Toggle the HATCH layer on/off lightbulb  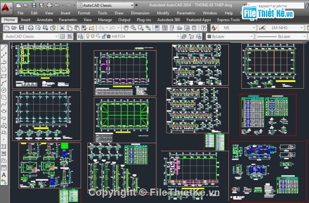pyautogui.click(x=88, y=36)
